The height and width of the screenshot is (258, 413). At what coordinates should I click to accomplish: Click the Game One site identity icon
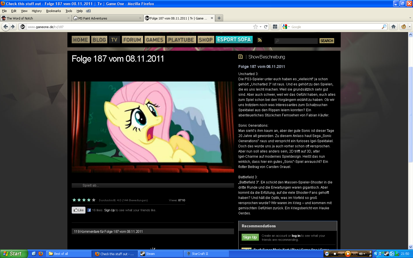pos(23,27)
